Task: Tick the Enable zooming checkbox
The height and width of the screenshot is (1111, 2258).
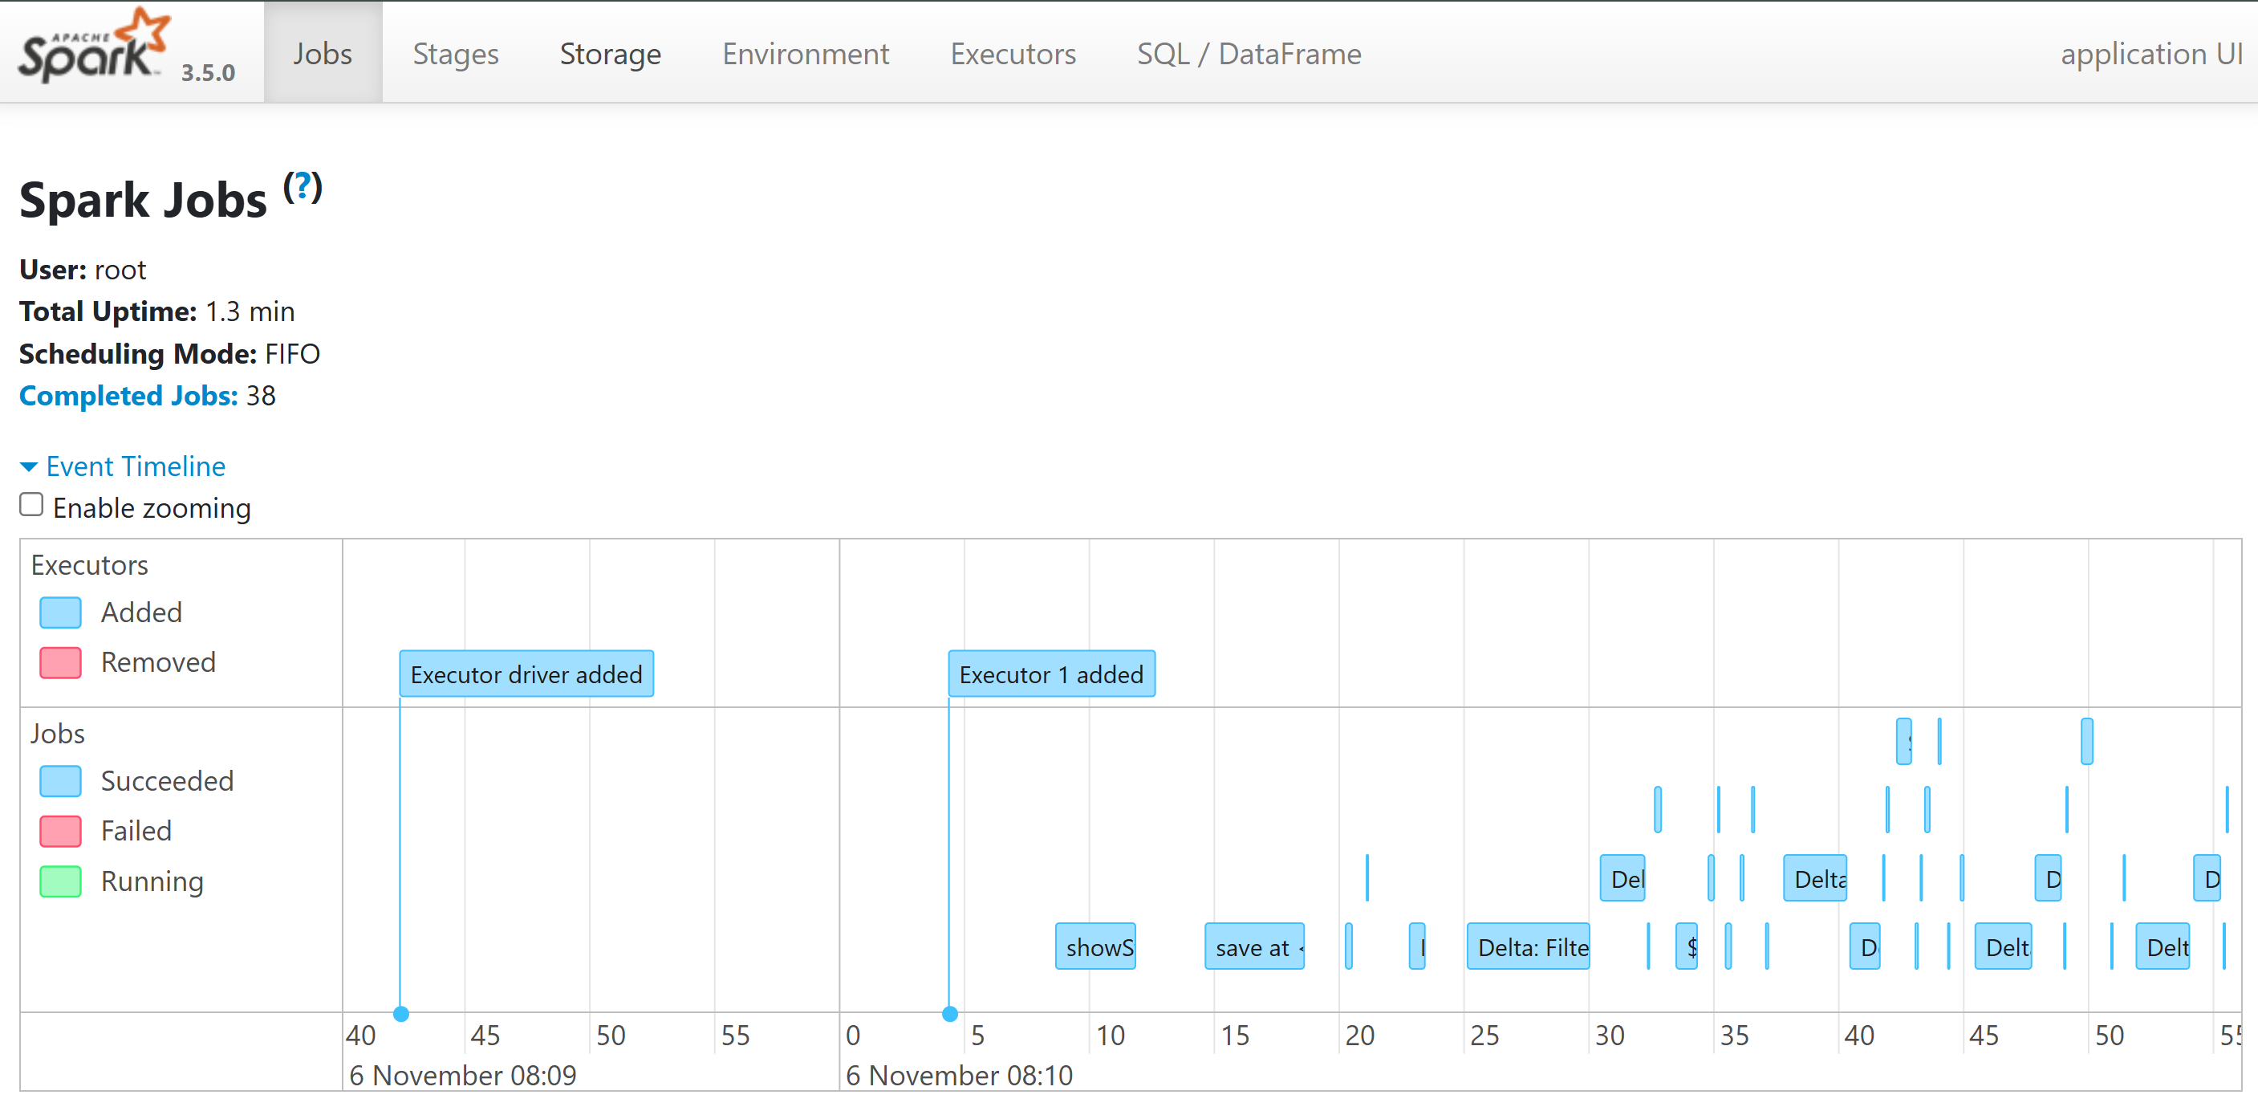Action: [x=31, y=505]
